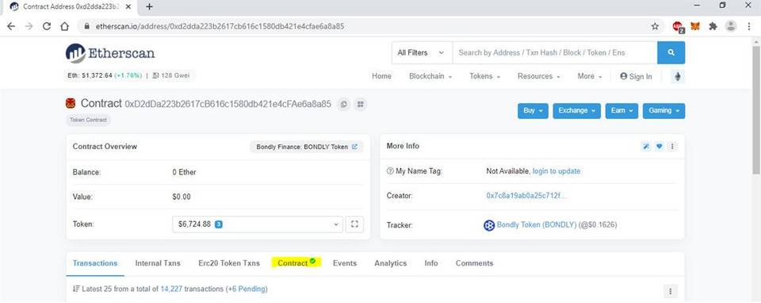Screen dimensions: 761x303
Task: Open the Contract tab
Action: tap(296, 263)
